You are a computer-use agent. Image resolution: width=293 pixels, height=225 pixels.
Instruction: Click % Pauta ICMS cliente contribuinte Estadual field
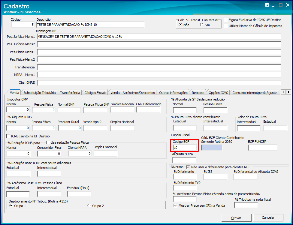[x=185, y=128]
